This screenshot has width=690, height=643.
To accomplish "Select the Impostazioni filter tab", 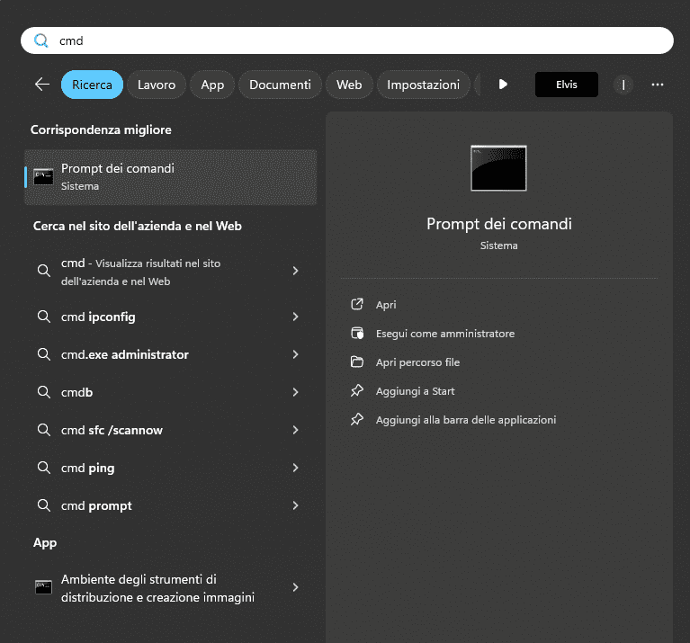I will [x=423, y=85].
